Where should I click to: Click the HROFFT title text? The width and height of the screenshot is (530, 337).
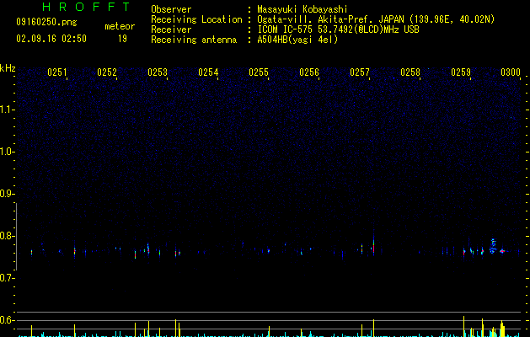(87, 7)
